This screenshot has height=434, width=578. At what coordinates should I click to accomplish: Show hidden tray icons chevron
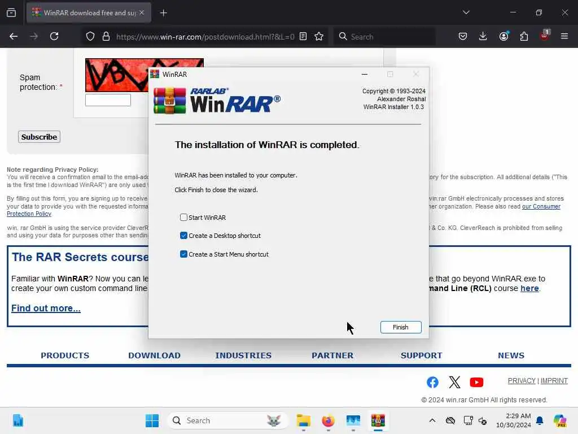(432, 420)
